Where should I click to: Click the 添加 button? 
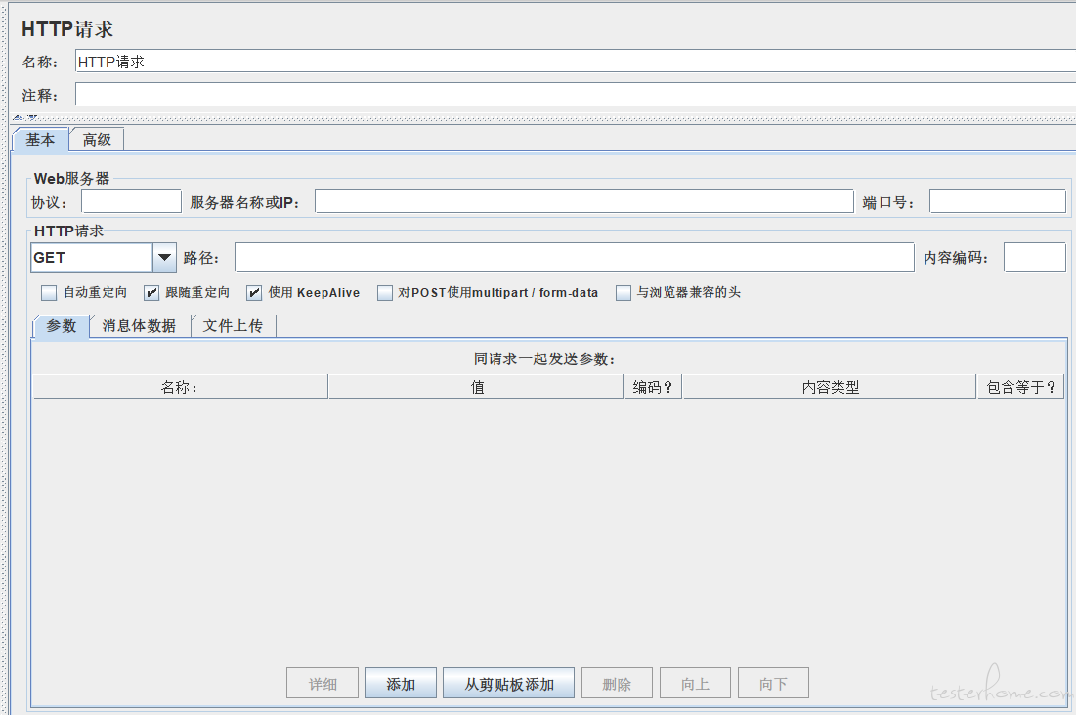(x=401, y=684)
